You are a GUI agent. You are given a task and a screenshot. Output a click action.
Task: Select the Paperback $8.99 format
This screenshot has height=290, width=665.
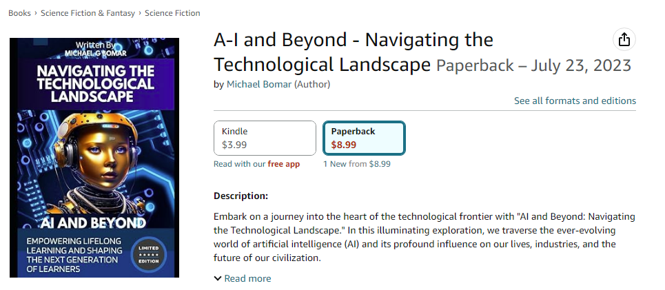(x=364, y=138)
